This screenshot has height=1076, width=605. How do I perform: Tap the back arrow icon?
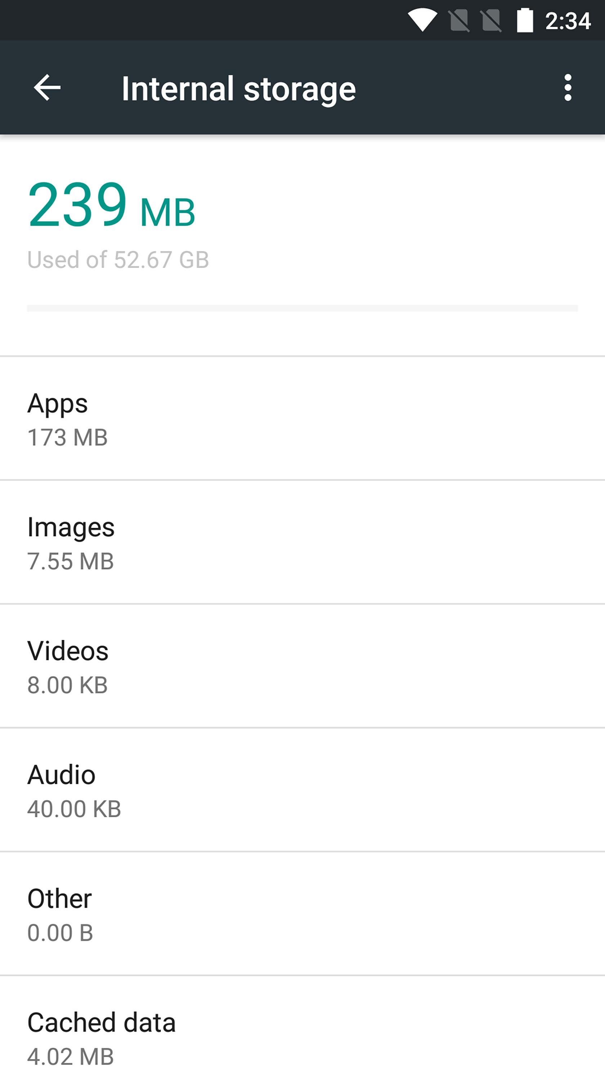(x=47, y=87)
